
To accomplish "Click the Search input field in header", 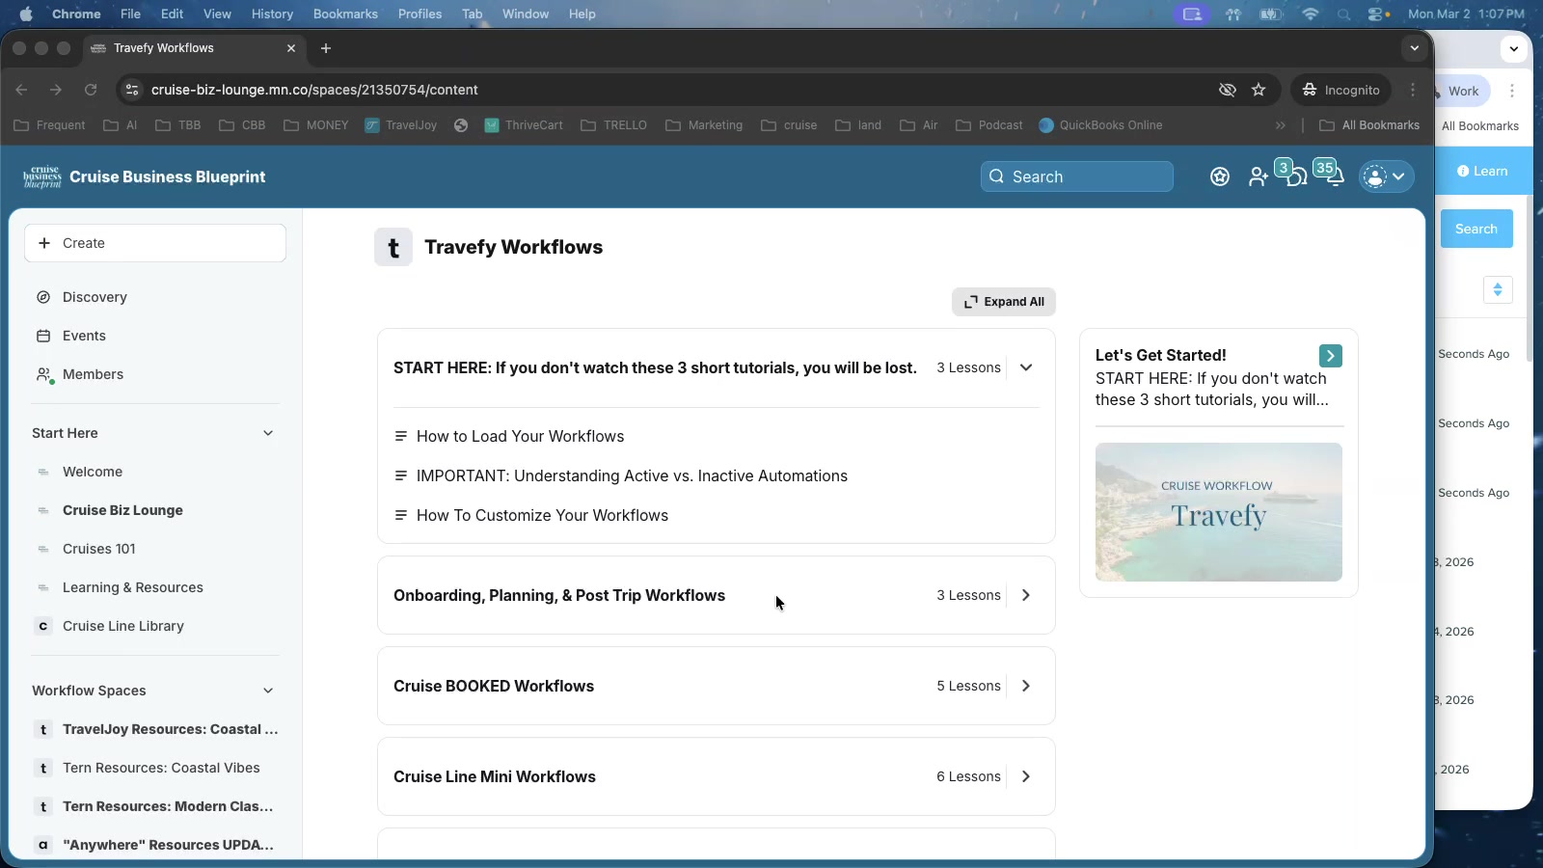I will (x=1077, y=176).
